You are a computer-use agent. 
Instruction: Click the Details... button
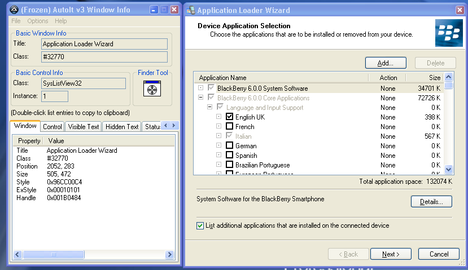pyautogui.click(x=431, y=202)
